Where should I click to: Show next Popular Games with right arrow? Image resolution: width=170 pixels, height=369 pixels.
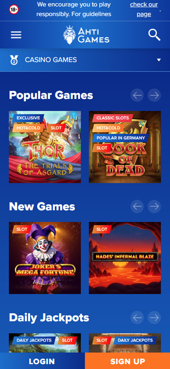(x=154, y=95)
